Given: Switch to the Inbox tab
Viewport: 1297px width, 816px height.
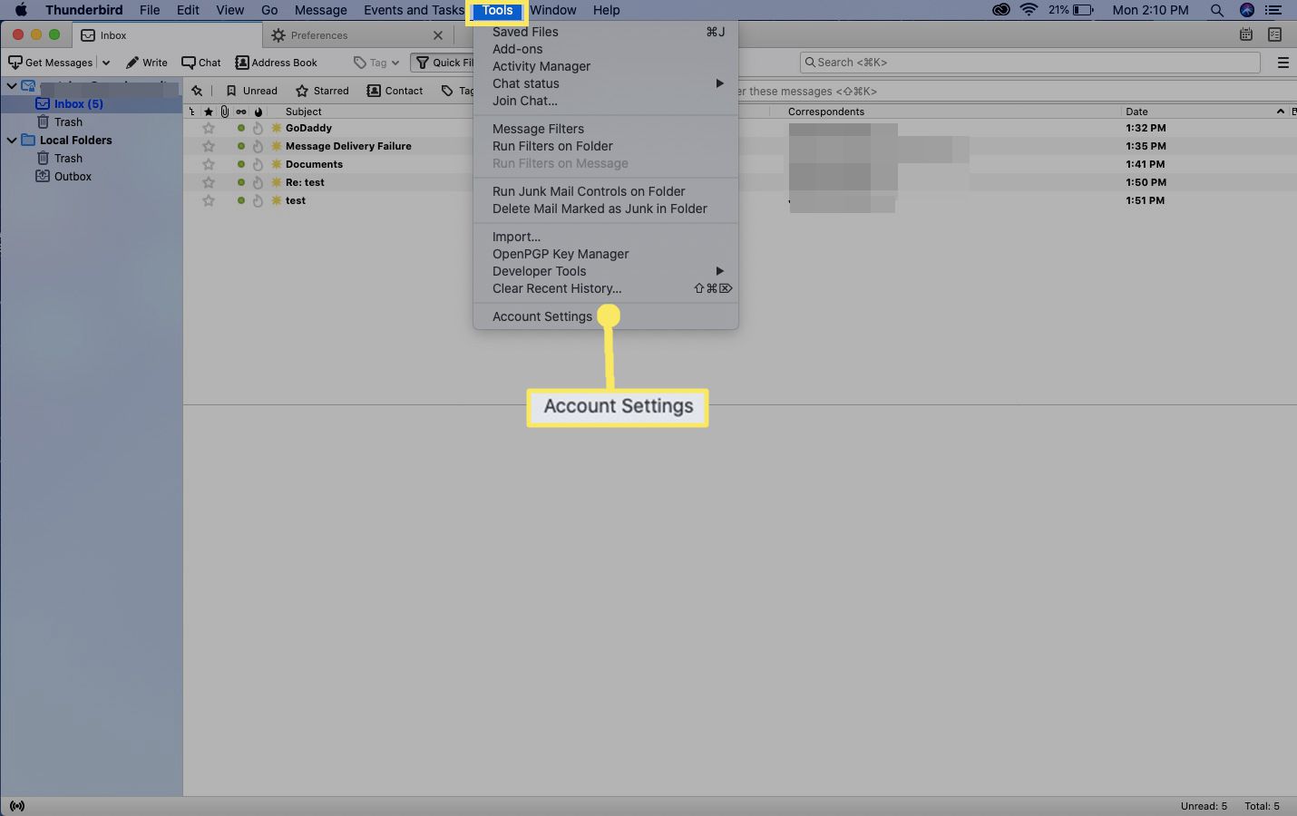Looking at the screenshot, I should click(165, 35).
